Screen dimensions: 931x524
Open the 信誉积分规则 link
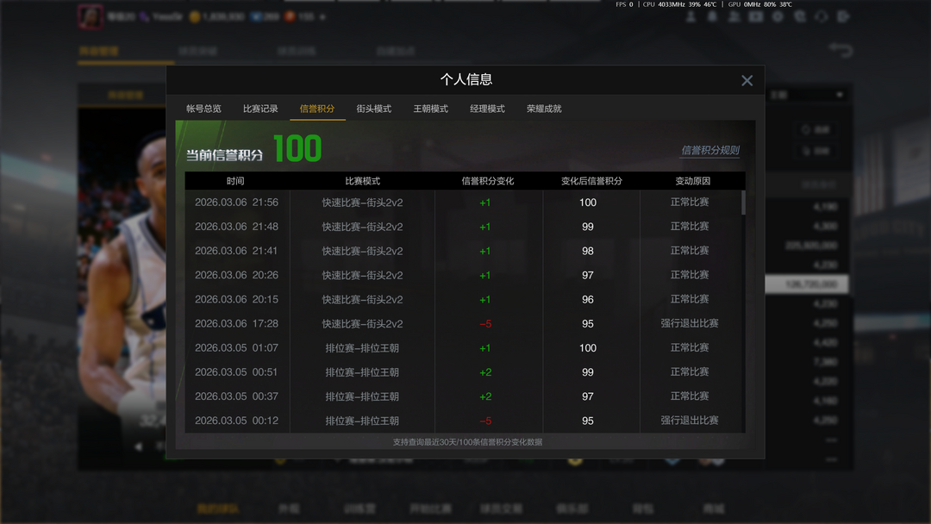coord(709,150)
